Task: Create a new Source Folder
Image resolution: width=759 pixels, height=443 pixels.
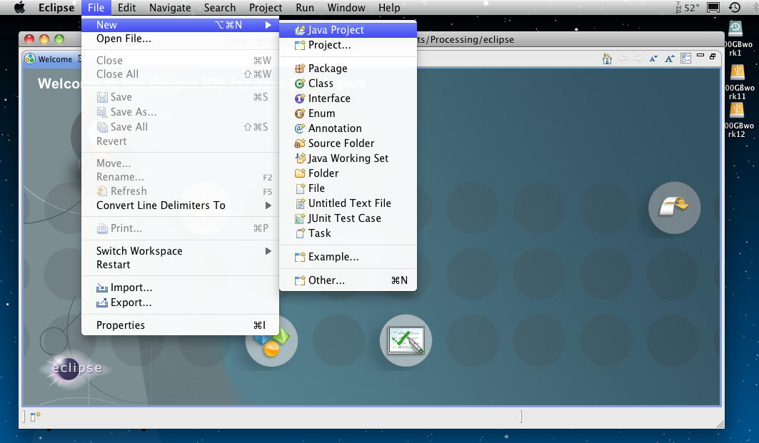Action: click(348, 143)
